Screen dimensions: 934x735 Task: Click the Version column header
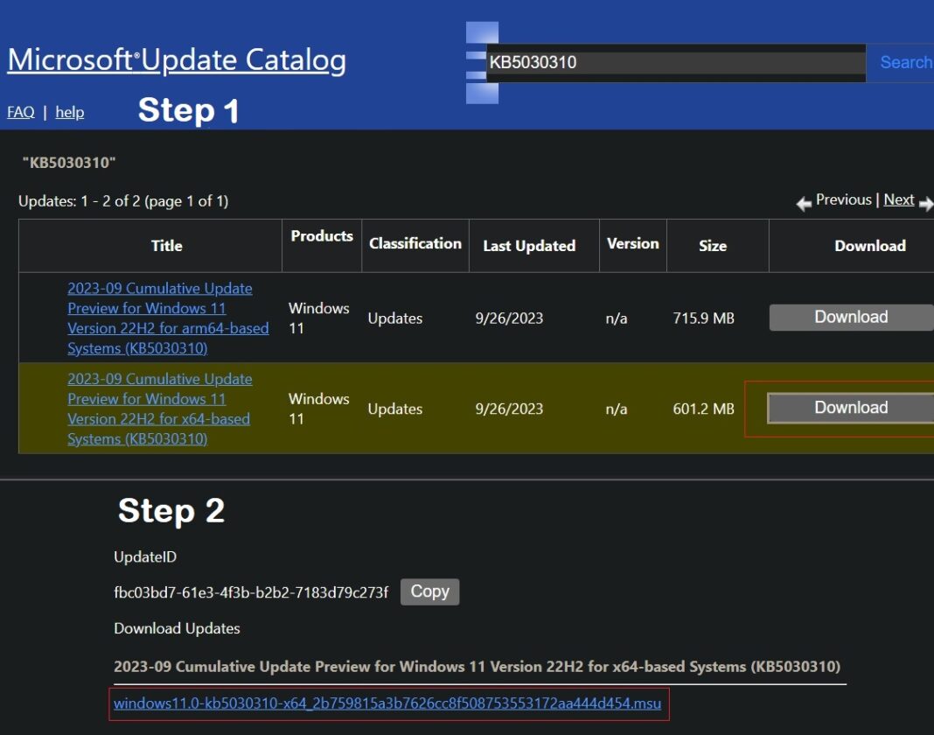click(x=632, y=244)
